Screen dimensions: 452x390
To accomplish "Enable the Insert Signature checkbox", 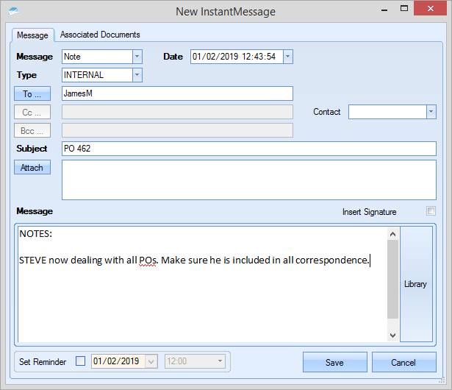I will [431, 212].
